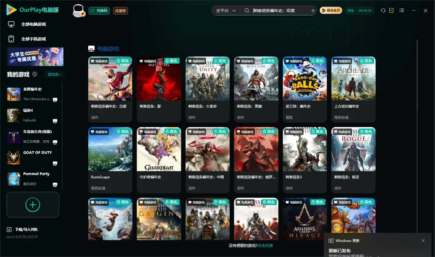
Task: Click the PC icon on the GOAT OF DUTY row
Action: (x=55, y=163)
